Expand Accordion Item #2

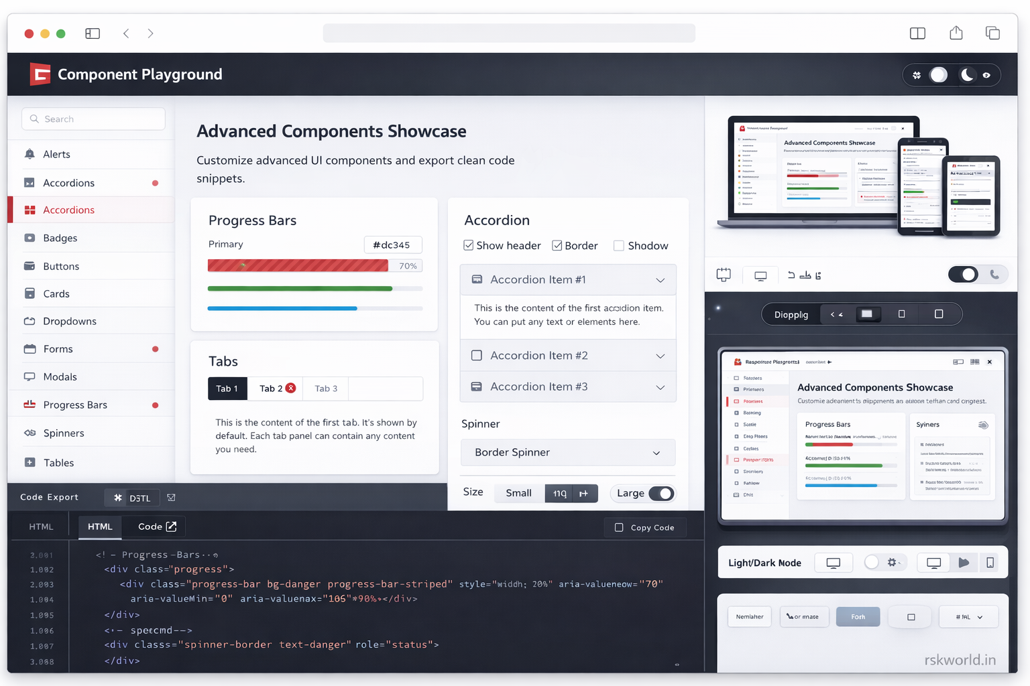(567, 355)
